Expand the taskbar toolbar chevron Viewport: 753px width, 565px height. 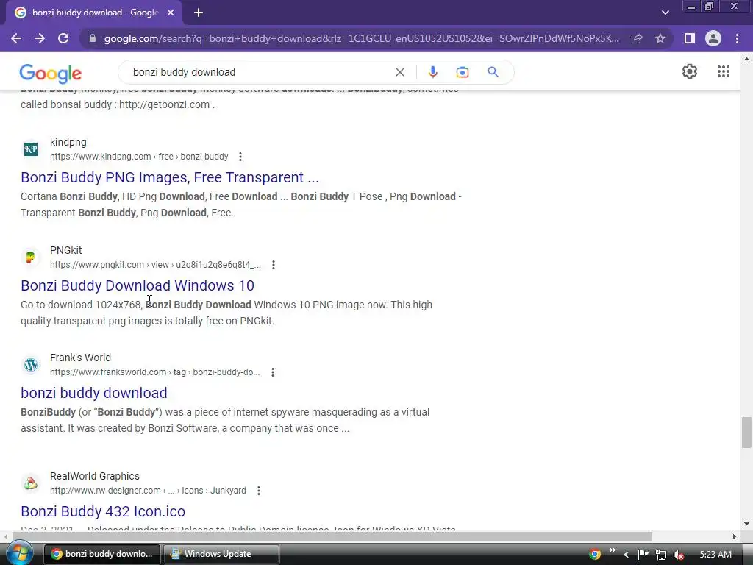[x=613, y=550]
